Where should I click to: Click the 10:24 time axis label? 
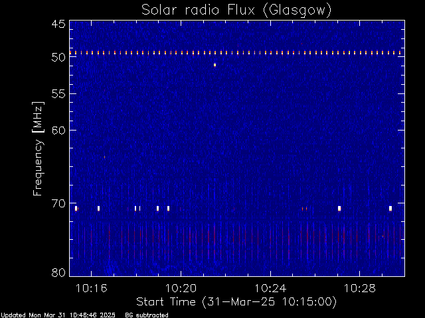(270, 289)
